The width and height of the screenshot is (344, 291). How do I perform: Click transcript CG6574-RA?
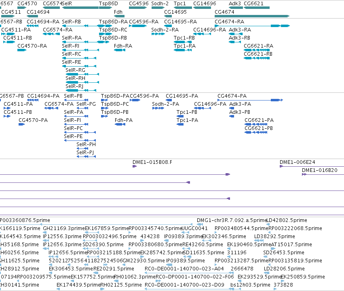point(58,30)
